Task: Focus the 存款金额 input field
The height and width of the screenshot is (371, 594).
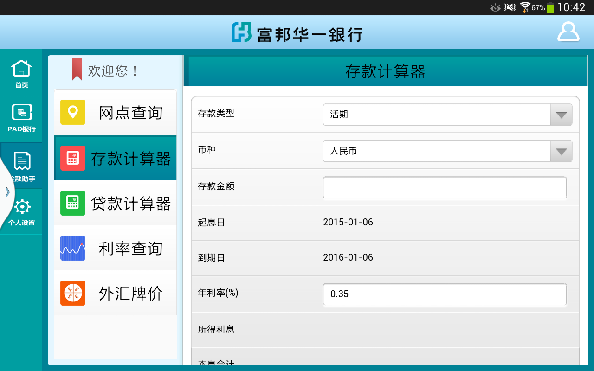Action: click(445, 187)
